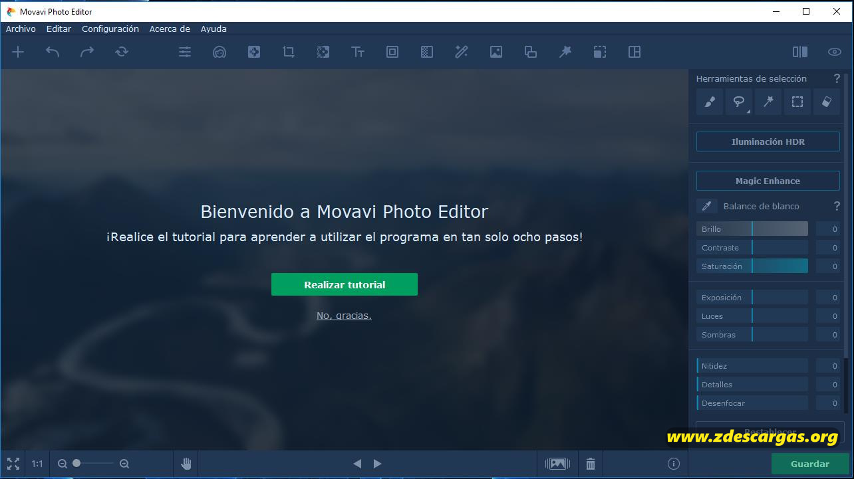Click the Contraste value field
Viewport: 854px width, 479px height.
[828, 248]
